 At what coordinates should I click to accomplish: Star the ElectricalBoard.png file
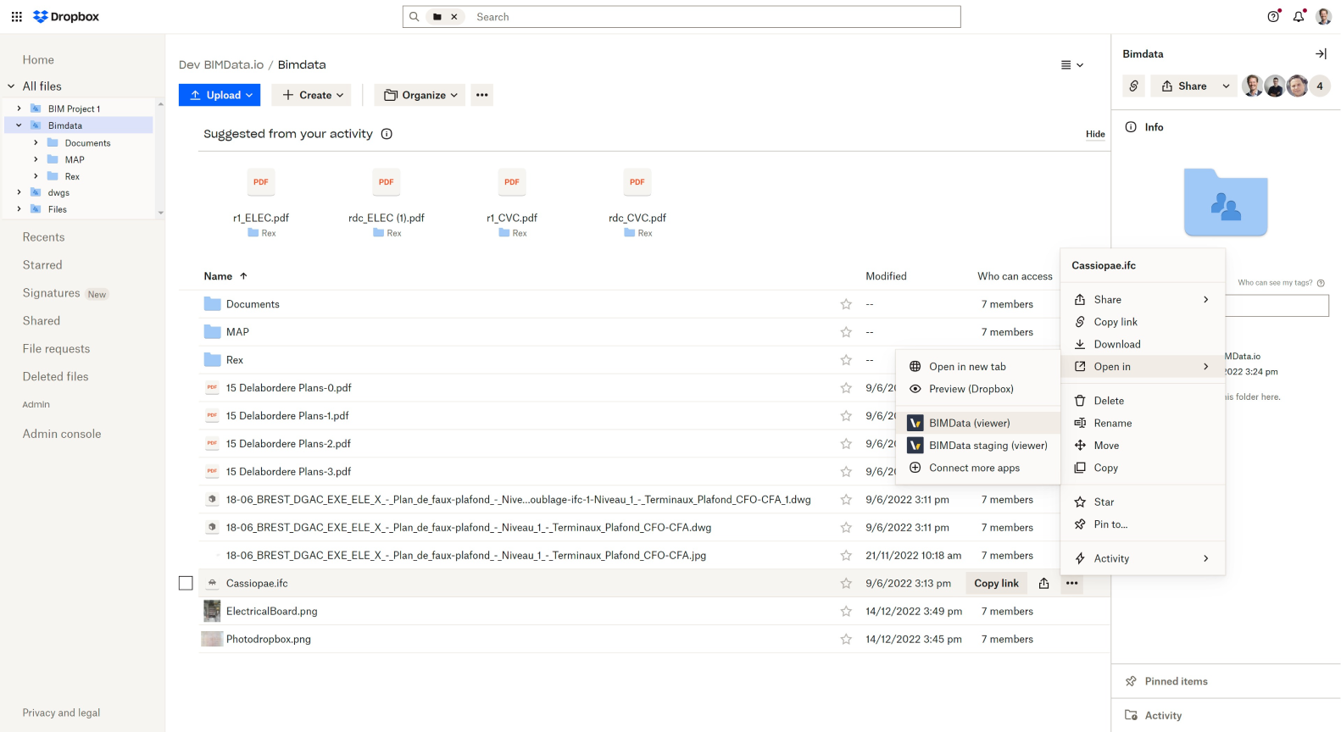[845, 612]
